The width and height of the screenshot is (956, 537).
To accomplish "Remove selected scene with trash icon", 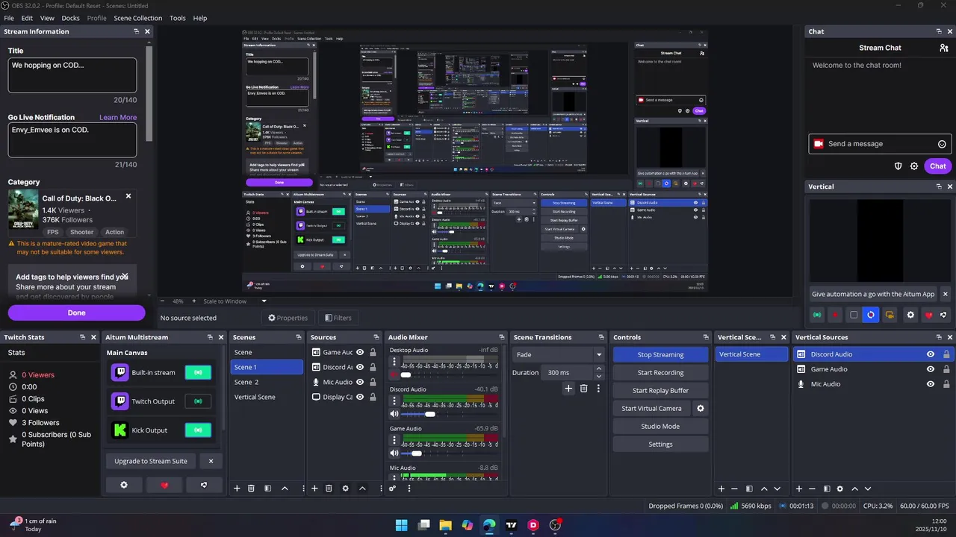I will 251,489.
